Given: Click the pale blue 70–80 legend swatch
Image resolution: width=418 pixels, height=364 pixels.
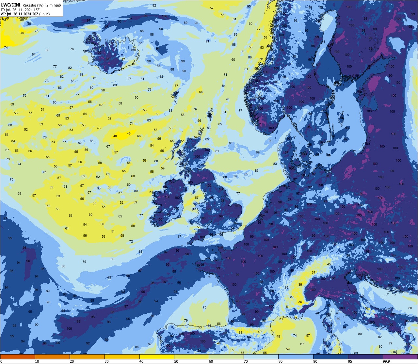Looking at the screenshot, I should click(261, 356).
